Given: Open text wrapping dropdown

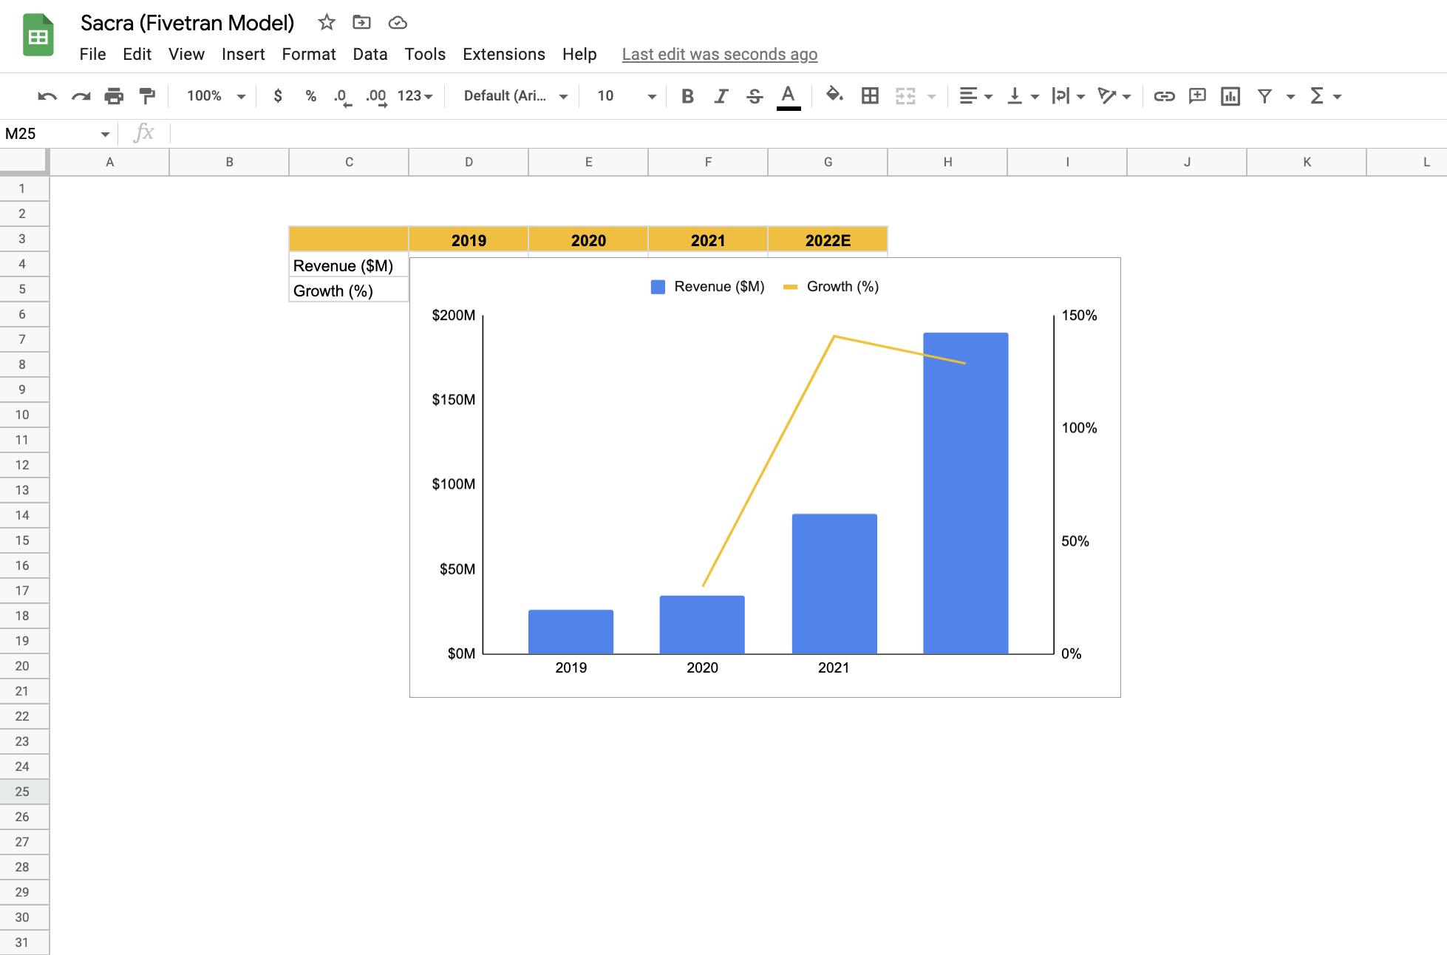Looking at the screenshot, I should [x=1068, y=96].
